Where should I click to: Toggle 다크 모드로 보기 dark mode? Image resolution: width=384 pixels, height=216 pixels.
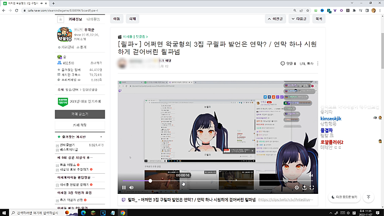click(344, 197)
